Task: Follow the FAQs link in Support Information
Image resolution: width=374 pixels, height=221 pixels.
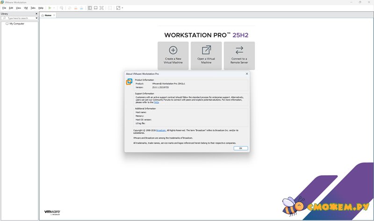Action: 156,102
